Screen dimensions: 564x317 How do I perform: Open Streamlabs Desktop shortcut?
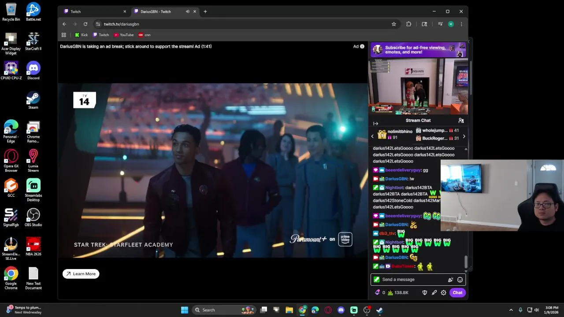point(33,190)
